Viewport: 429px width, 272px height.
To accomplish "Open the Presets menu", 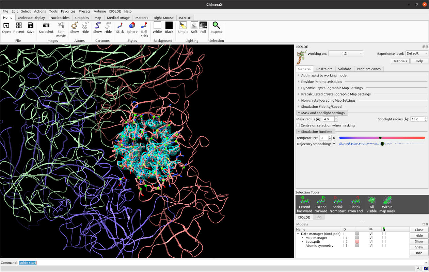I will [84, 11].
